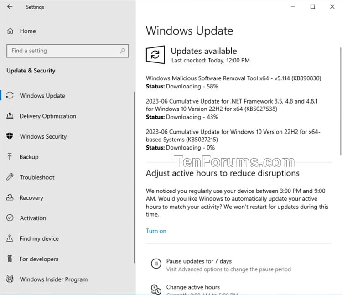The image size is (342, 295).
Task: Maximize the Settings window
Action: [x=312, y=7]
